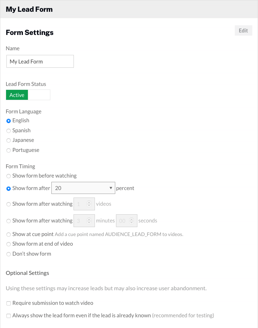258x328 pixels.
Task: Select the Portuguese language option
Action: (x=8, y=150)
